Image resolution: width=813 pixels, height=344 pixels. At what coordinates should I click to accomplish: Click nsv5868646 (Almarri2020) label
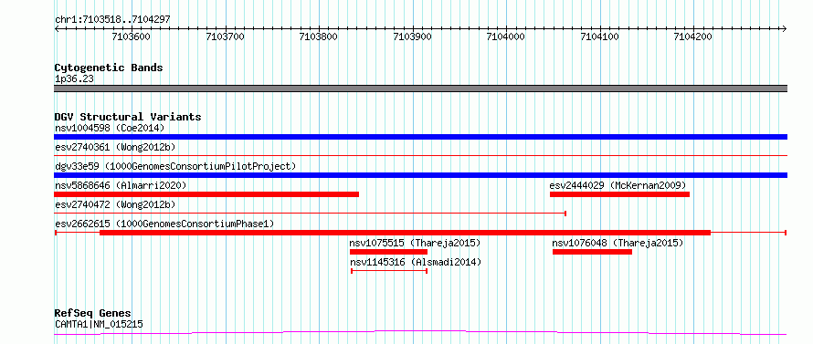[121, 185]
